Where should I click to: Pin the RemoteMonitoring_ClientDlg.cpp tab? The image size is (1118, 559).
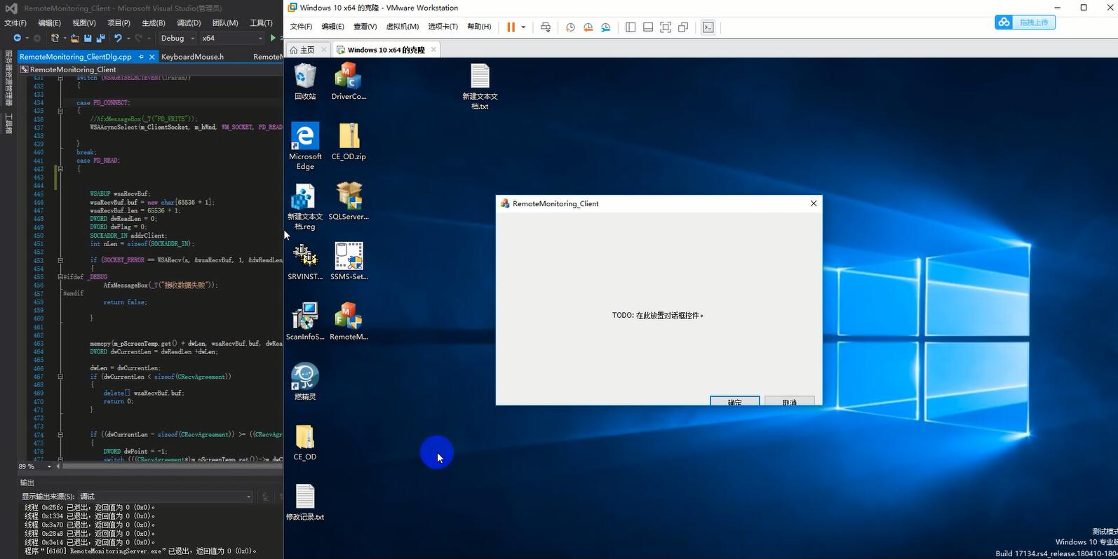point(141,57)
